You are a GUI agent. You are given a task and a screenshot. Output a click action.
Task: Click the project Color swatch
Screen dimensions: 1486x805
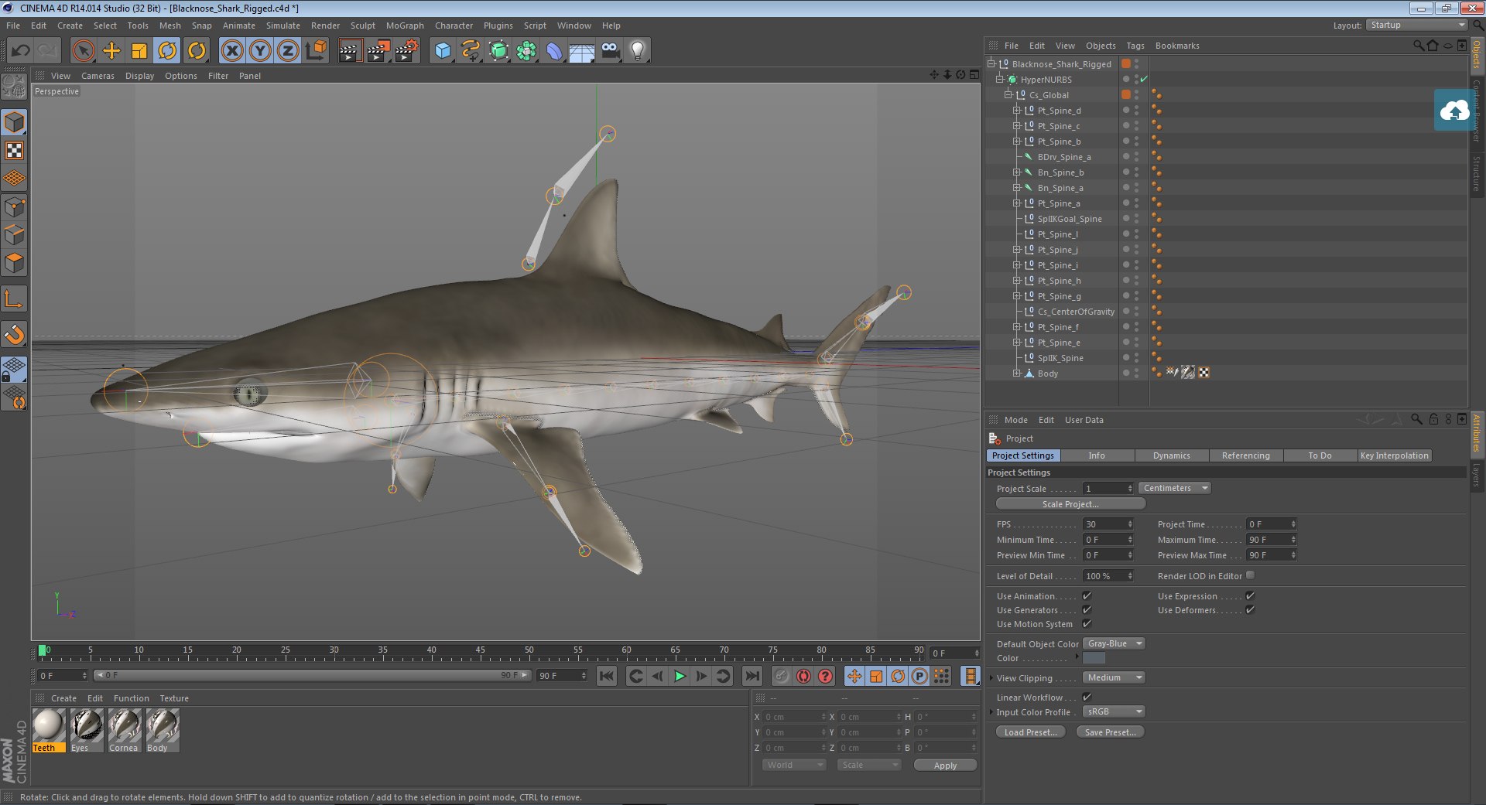click(1094, 658)
